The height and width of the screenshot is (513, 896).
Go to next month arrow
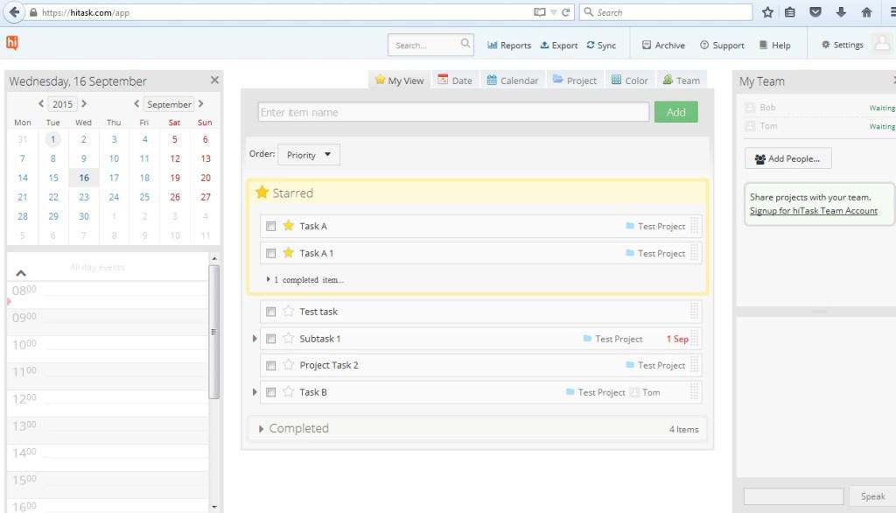click(x=200, y=103)
